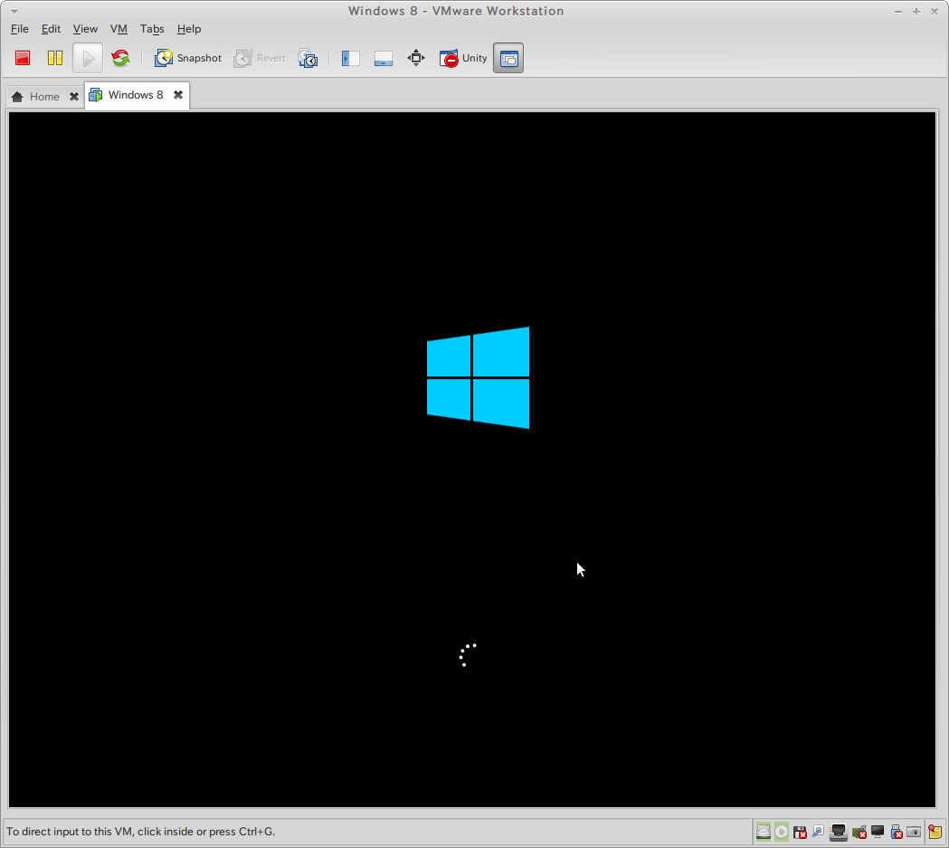This screenshot has height=848, width=949.
Task: Take a snapshot via Snapshot button
Action: coord(188,58)
